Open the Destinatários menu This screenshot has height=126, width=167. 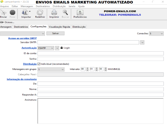(43, 6)
